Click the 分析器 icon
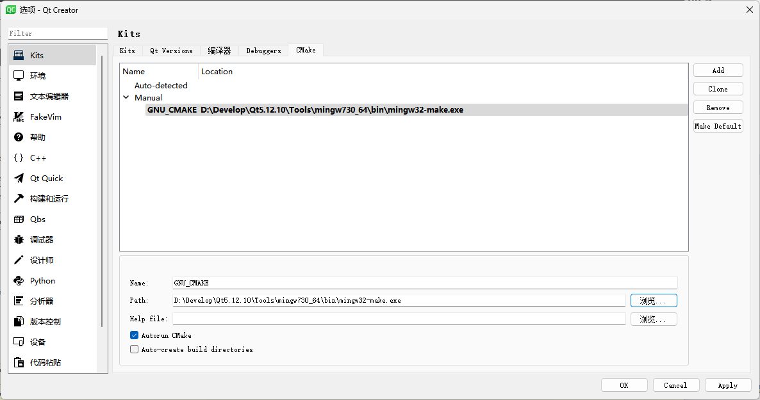 pyautogui.click(x=19, y=301)
